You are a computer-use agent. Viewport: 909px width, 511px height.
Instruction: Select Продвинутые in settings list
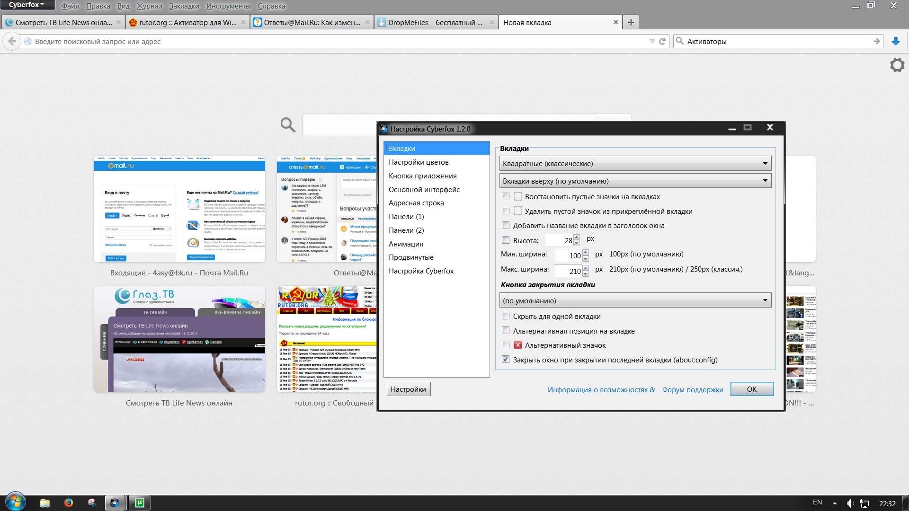tap(437, 257)
